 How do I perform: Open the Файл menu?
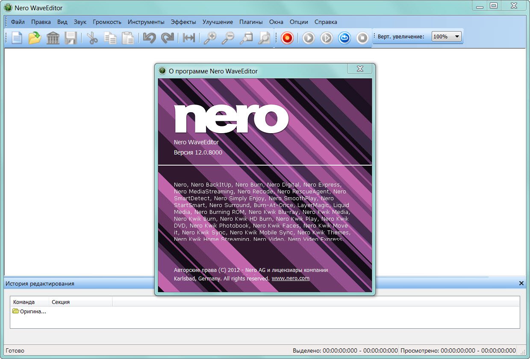coord(18,22)
